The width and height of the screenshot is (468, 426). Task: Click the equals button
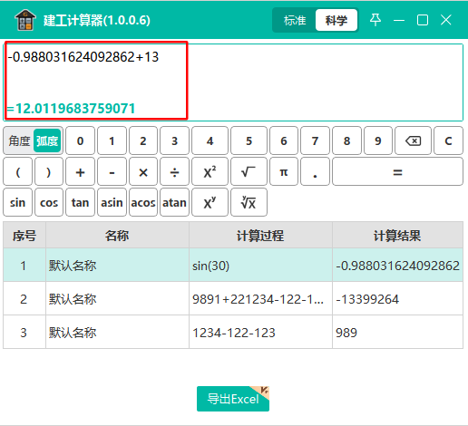pyautogui.click(x=397, y=172)
